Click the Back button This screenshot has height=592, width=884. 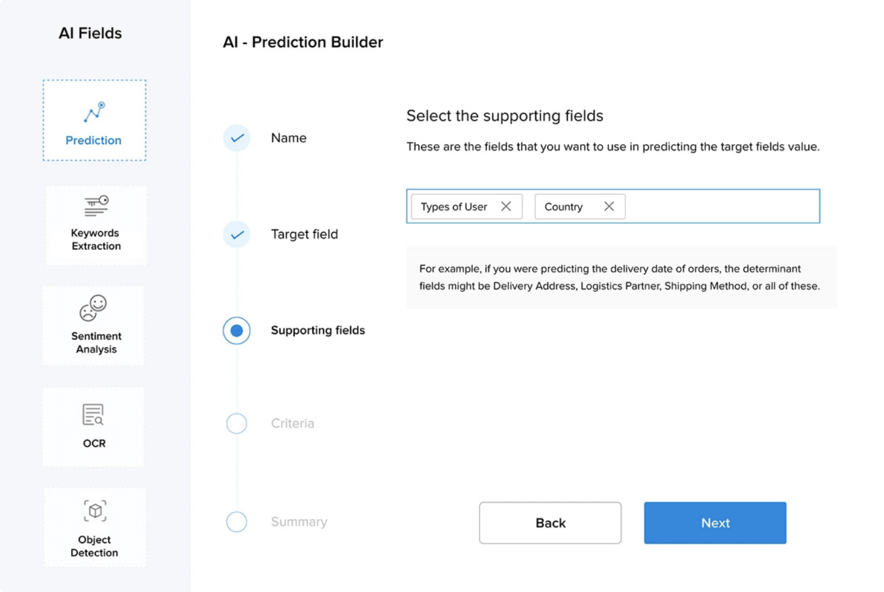[x=550, y=522]
